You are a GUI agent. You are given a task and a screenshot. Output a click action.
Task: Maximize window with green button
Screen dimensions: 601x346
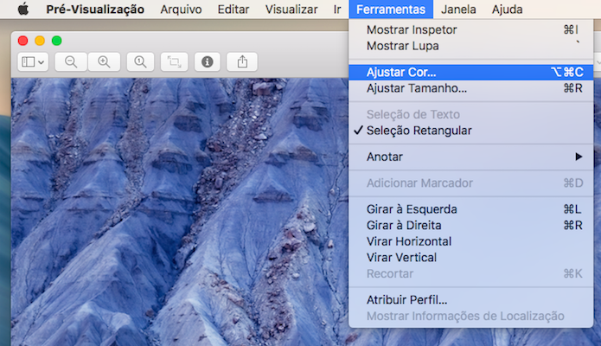(57, 41)
